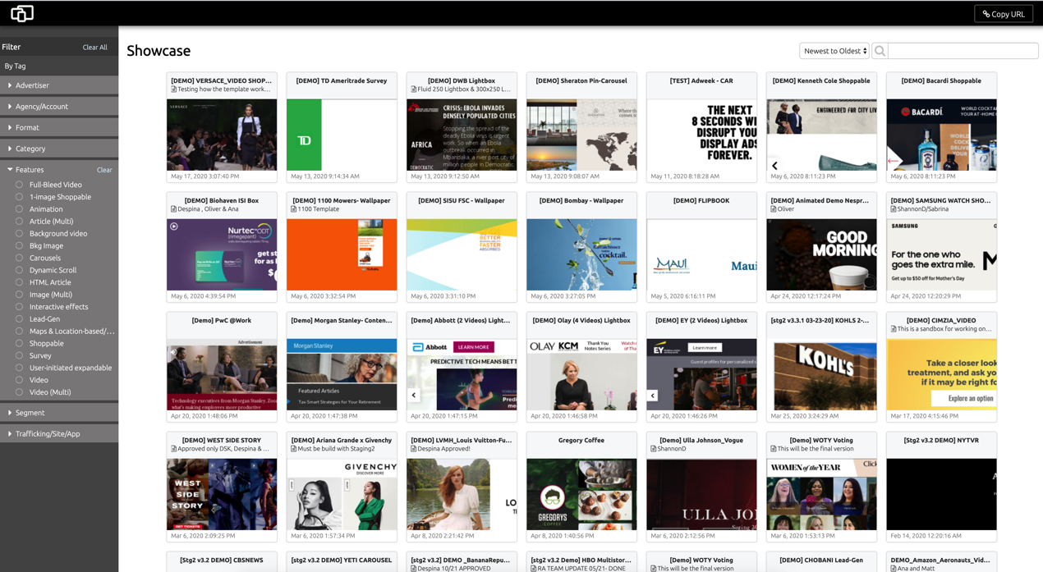Viewport: 1043px width, 572px height.
Task: Open the KOHLS demo thumbnail
Action: [x=821, y=374]
